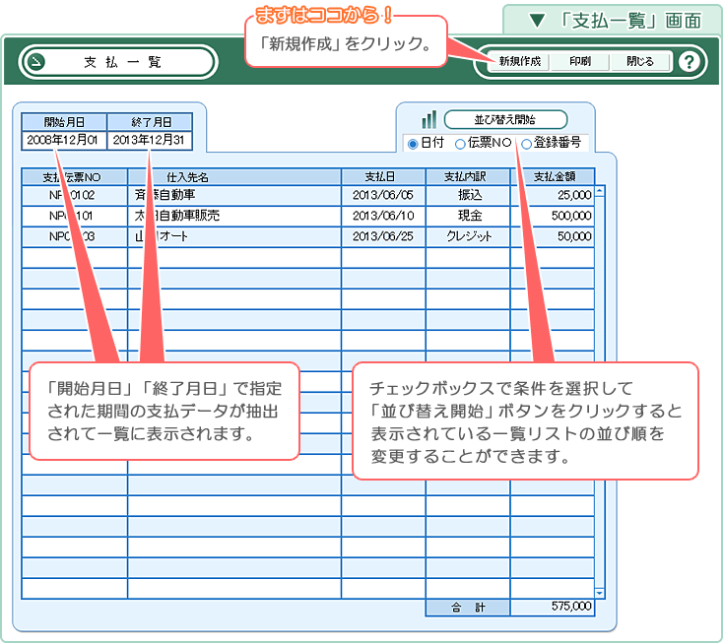
Task: Click the 終了月日 header label
Action: click(150, 122)
